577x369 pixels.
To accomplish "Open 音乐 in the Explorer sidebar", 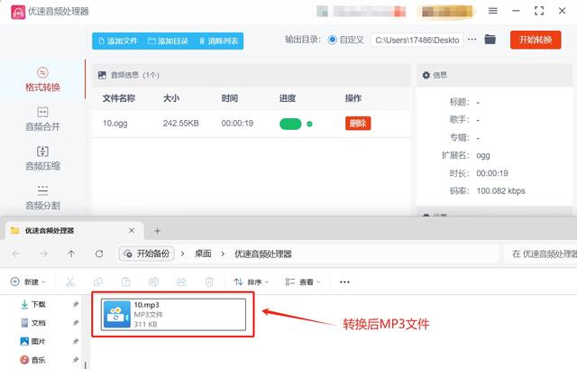I will coord(33,360).
